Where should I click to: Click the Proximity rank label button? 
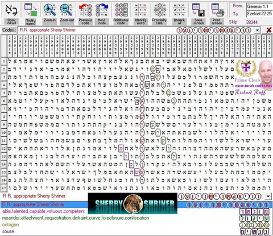159,22
